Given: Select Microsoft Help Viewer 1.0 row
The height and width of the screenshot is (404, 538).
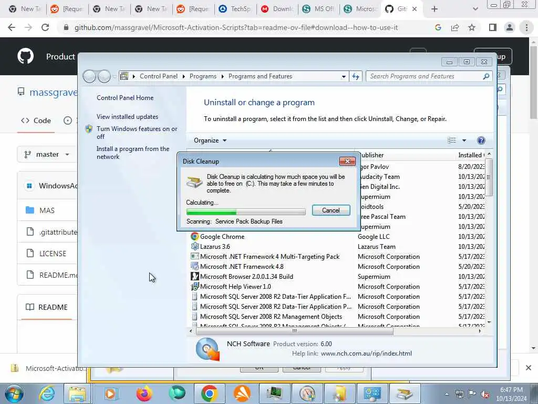Looking at the screenshot, I should click(235, 286).
